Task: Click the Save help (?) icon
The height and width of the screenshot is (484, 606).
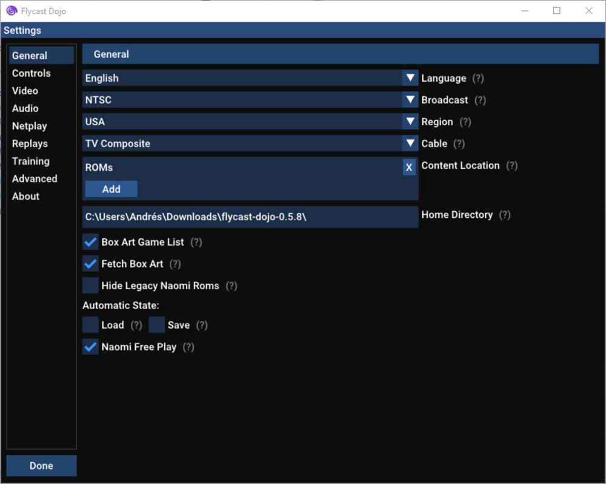Action: click(x=202, y=325)
